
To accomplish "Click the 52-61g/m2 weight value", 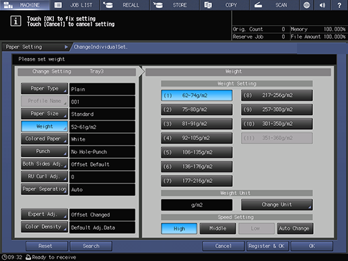I will point(102,126).
